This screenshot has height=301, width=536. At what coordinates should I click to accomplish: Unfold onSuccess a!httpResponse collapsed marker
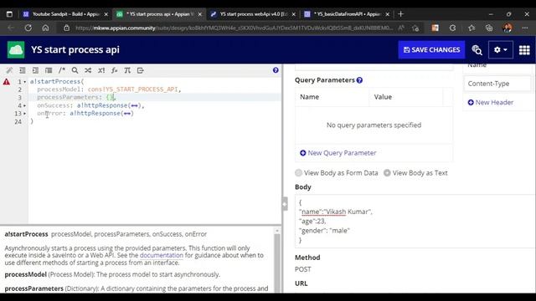[134, 105]
